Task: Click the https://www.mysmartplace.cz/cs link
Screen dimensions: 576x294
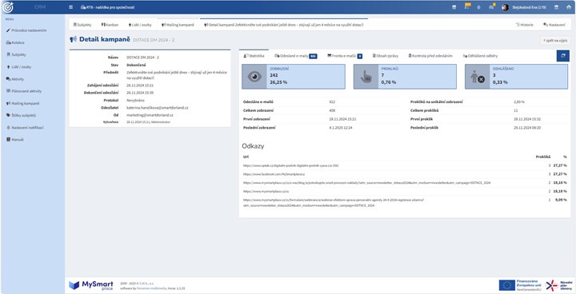Action: (x=266, y=191)
